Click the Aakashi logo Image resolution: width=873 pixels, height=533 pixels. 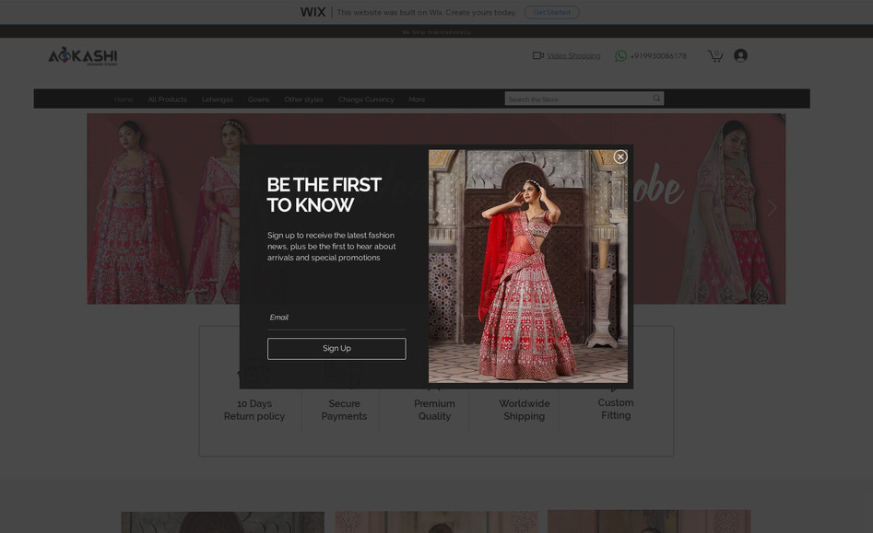click(83, 56)
